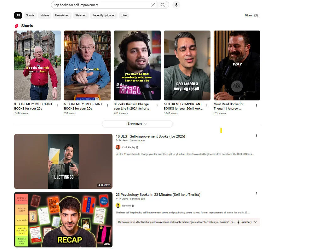Open menu for Must-Read Books for Thought short

(x=256, y=106)
